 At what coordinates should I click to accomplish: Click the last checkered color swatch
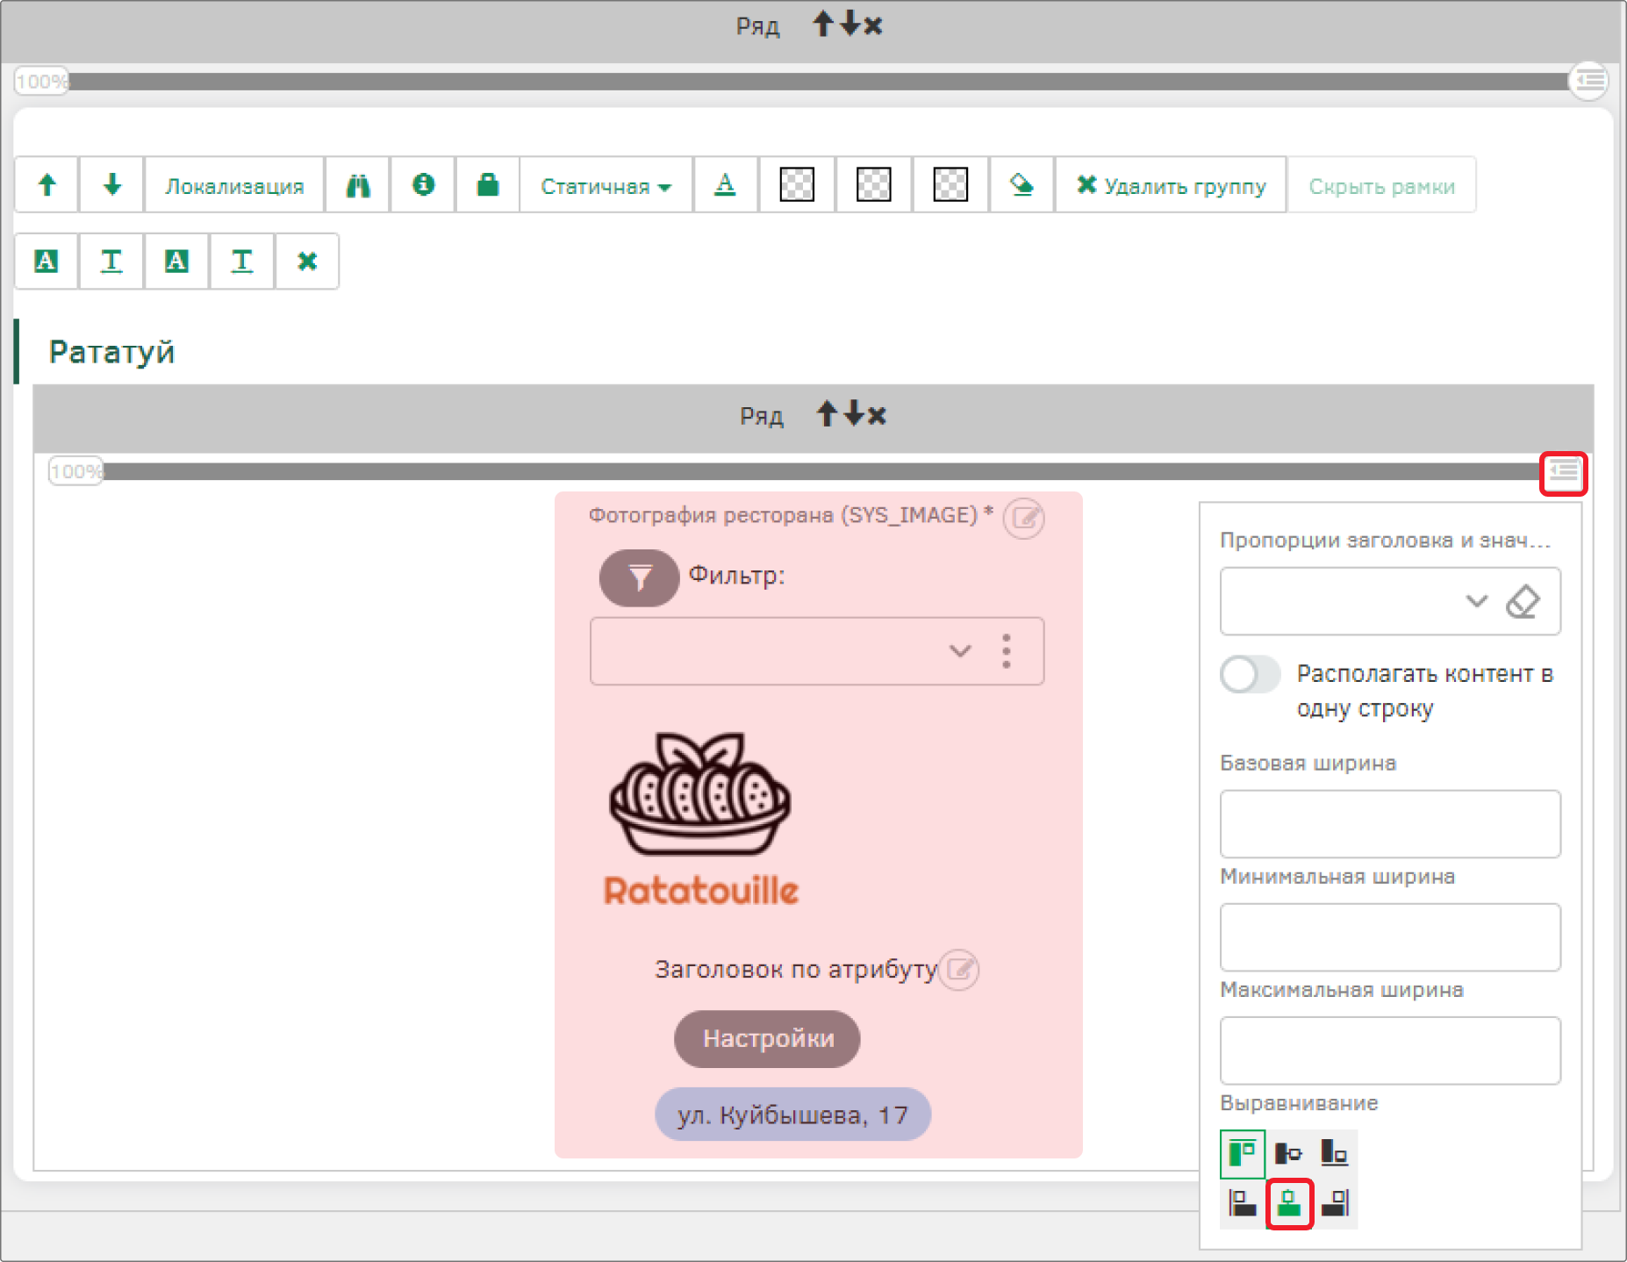click(950, 185)
